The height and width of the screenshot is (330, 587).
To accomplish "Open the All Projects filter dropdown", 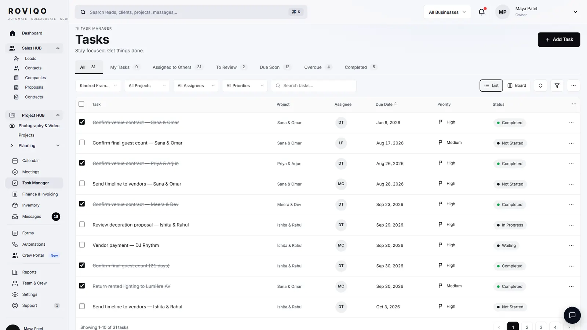I will click(147, 85).
